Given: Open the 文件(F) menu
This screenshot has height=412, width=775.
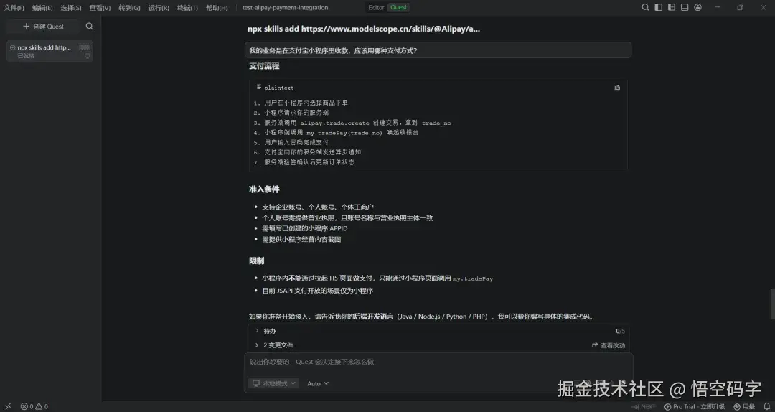Looking at the screenshot, I should point(14,8).
